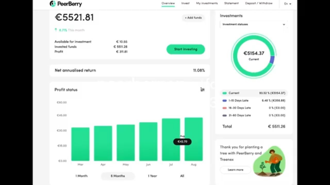Click the green upward growth arrow icon

(56, 30)
